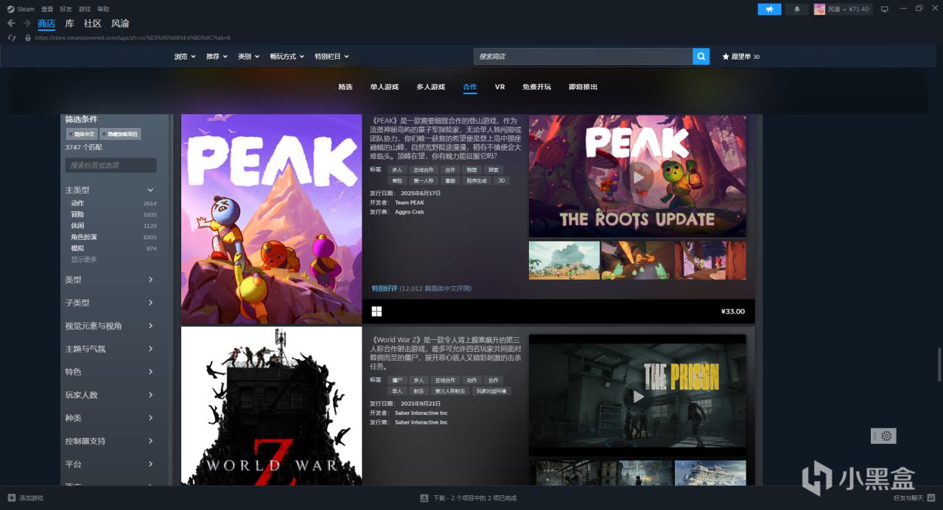Click the magnifier search button
This screenshot has width=943, height=510.
coord(701,56)
